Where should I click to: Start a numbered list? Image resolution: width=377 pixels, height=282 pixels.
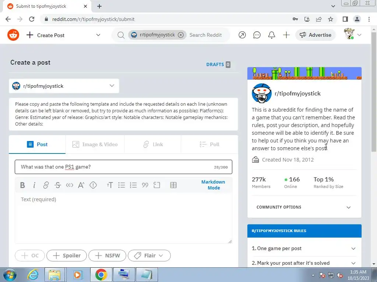(133, 185)
